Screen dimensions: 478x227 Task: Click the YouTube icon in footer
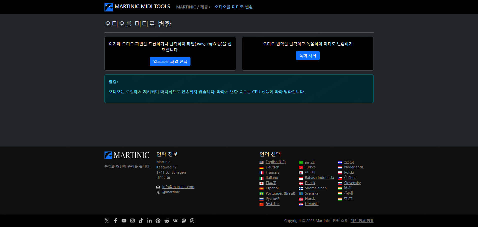pos(124,221)
